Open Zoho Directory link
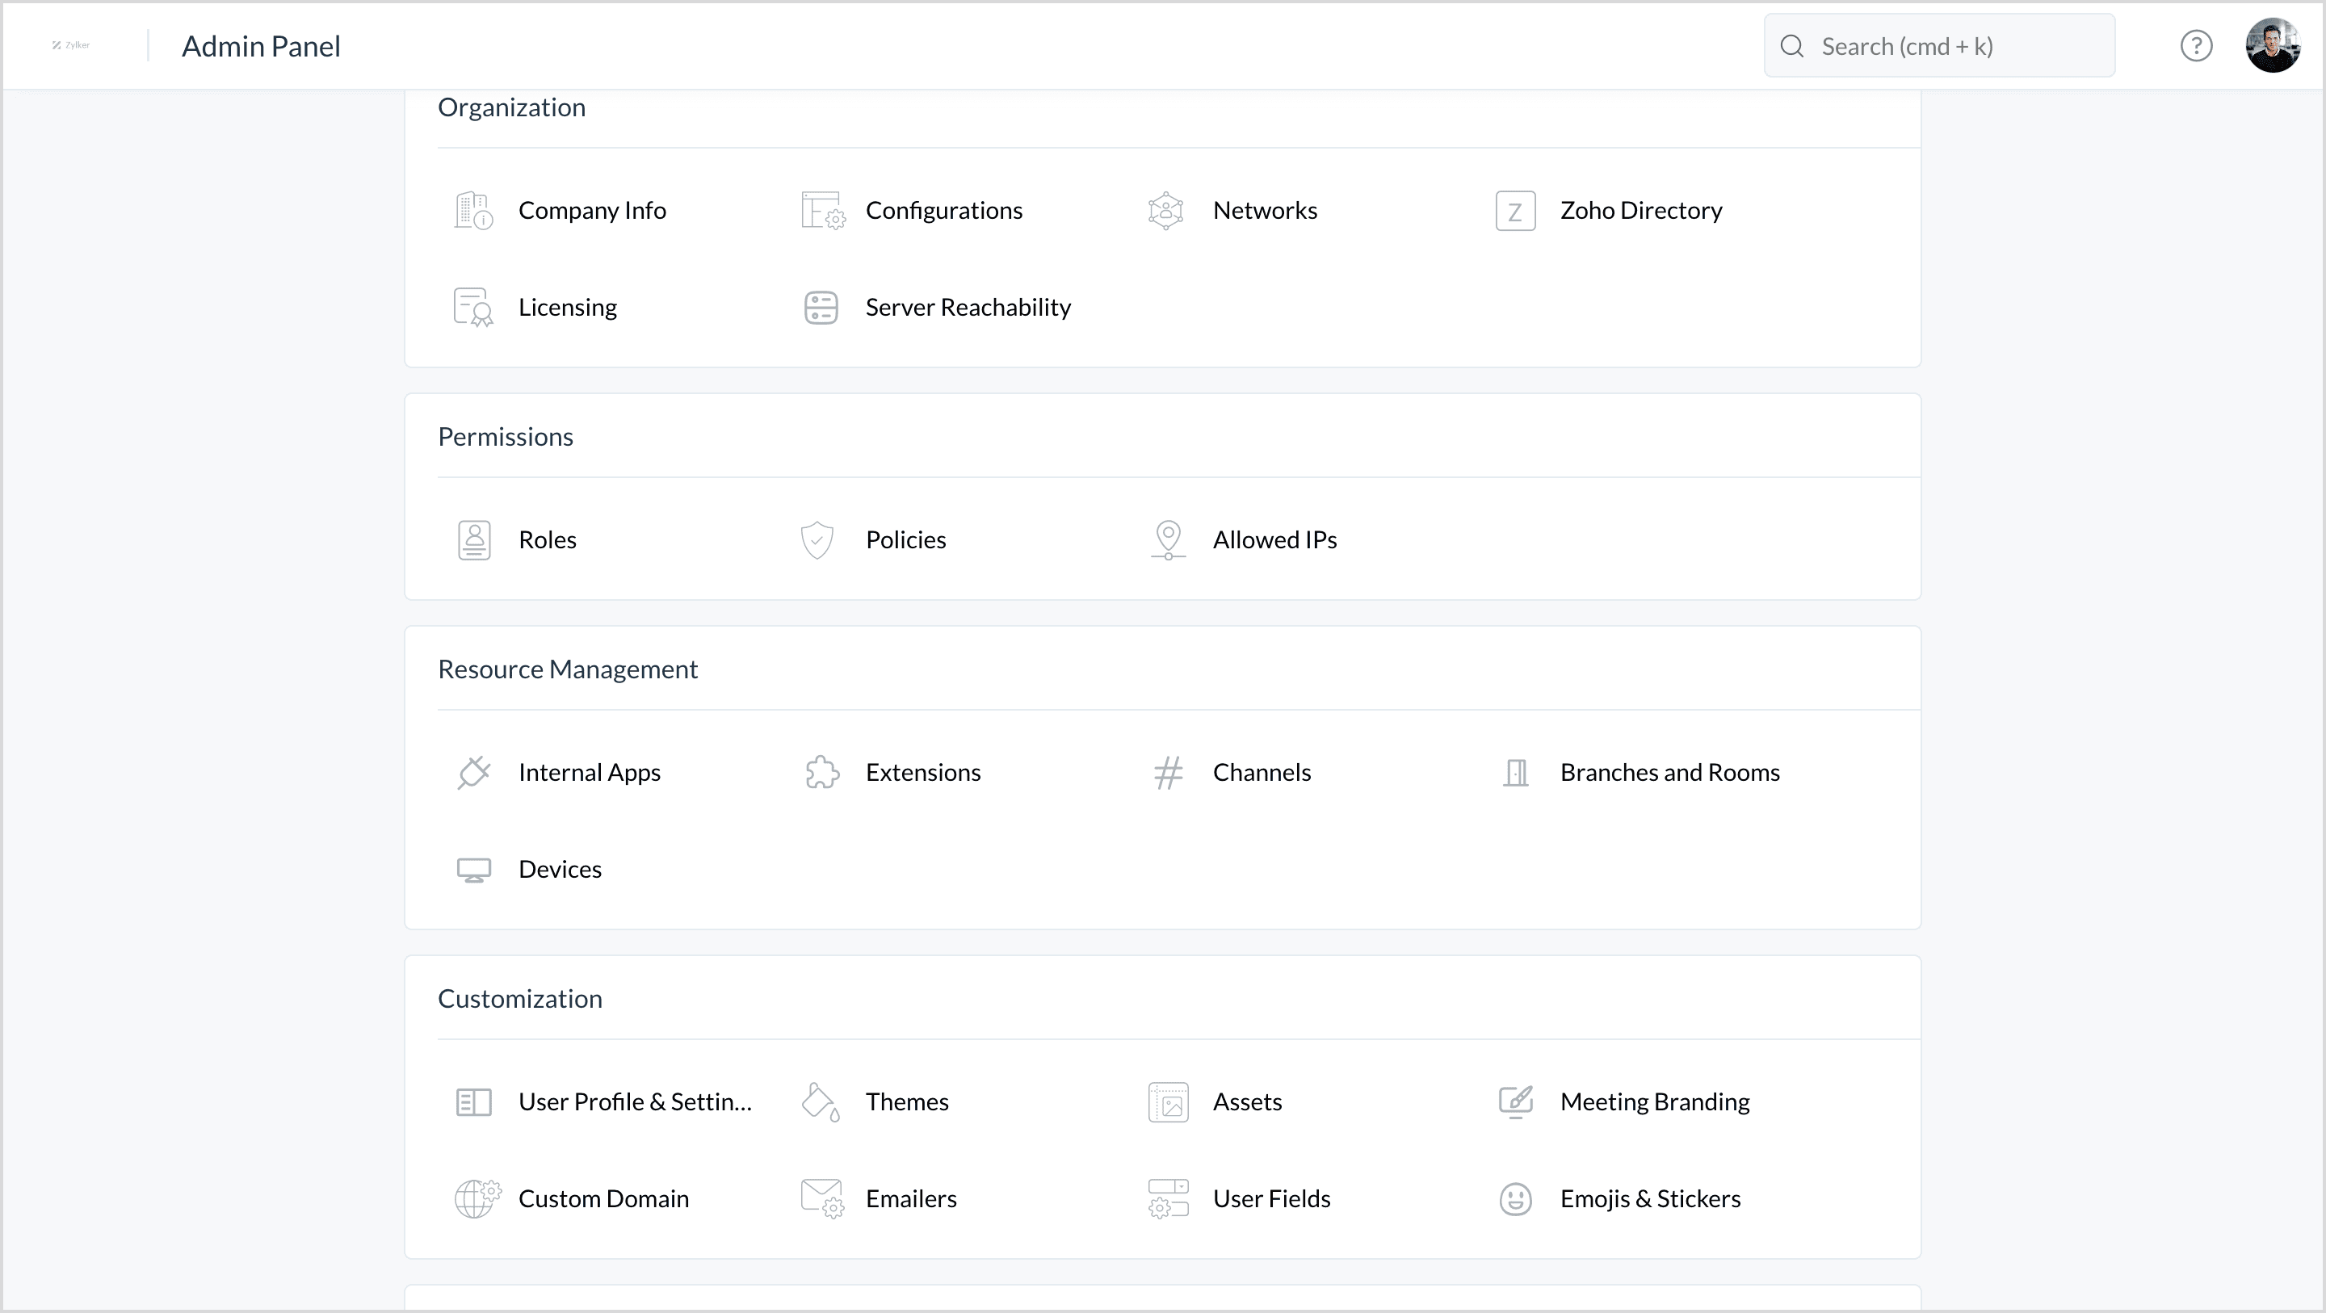Viewport: 2326px width, 1313px height. [1640, 211]
